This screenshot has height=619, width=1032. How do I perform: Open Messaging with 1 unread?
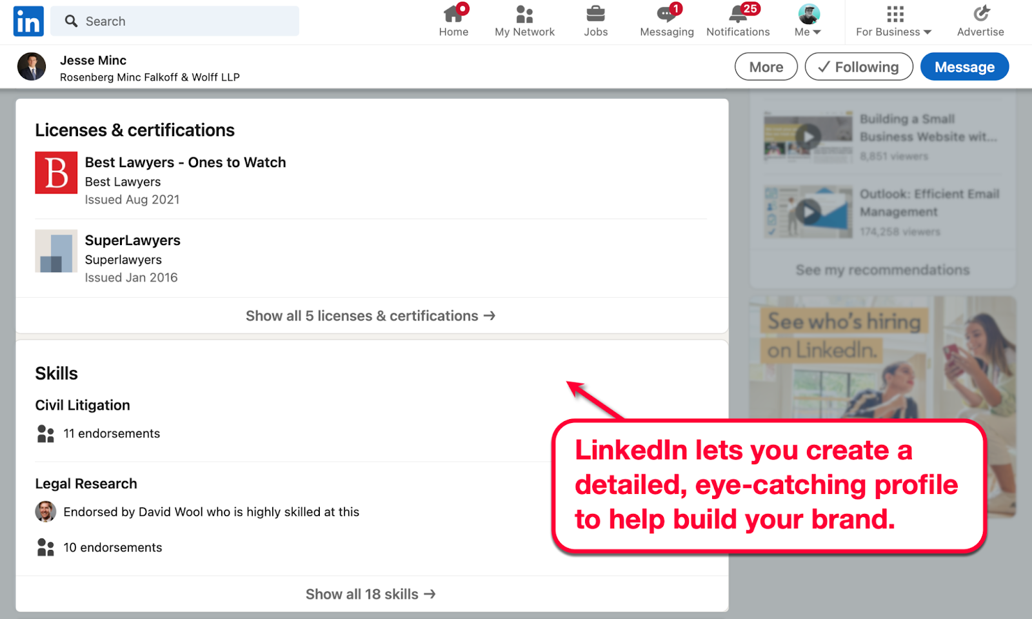point(667,21)
